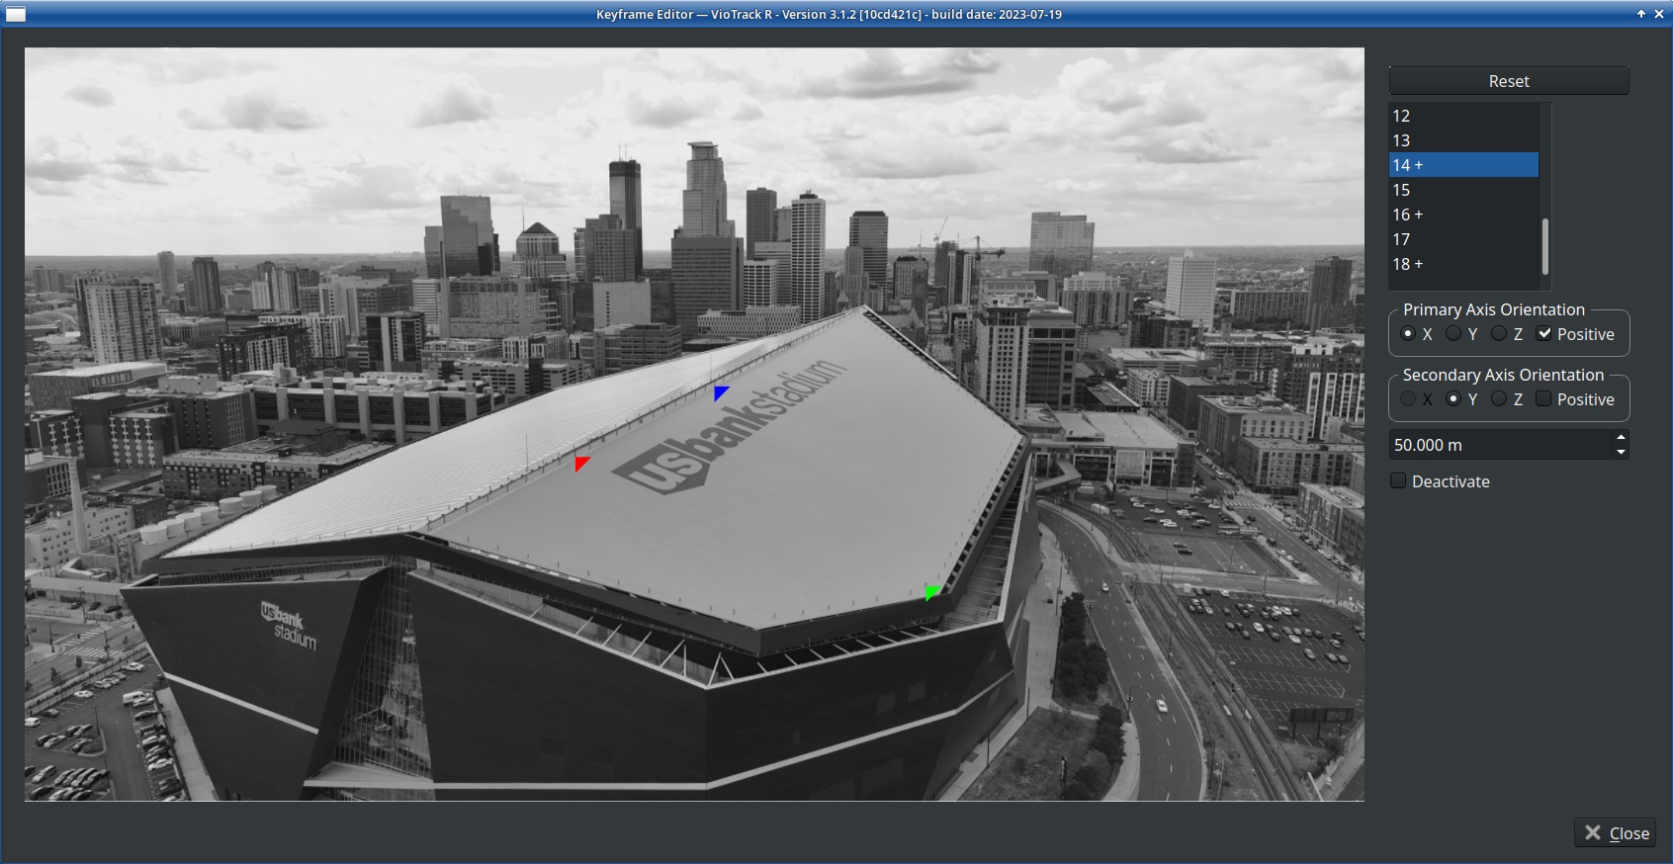Set Secondary Axis Orientation to Z

point(1499,399)
